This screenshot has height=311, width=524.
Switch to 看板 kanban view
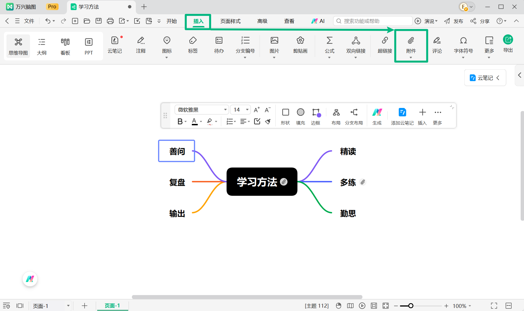coord(65,46)
